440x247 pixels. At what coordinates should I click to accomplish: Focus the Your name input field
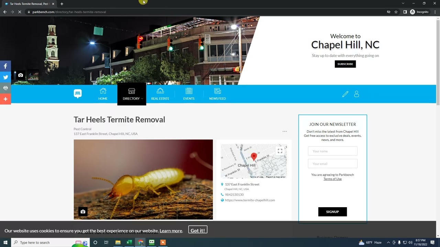(332, 151)
